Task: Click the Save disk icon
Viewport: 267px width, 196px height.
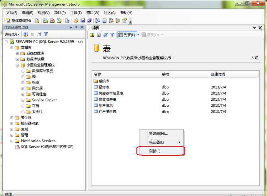Action: [x=83, y=21]
